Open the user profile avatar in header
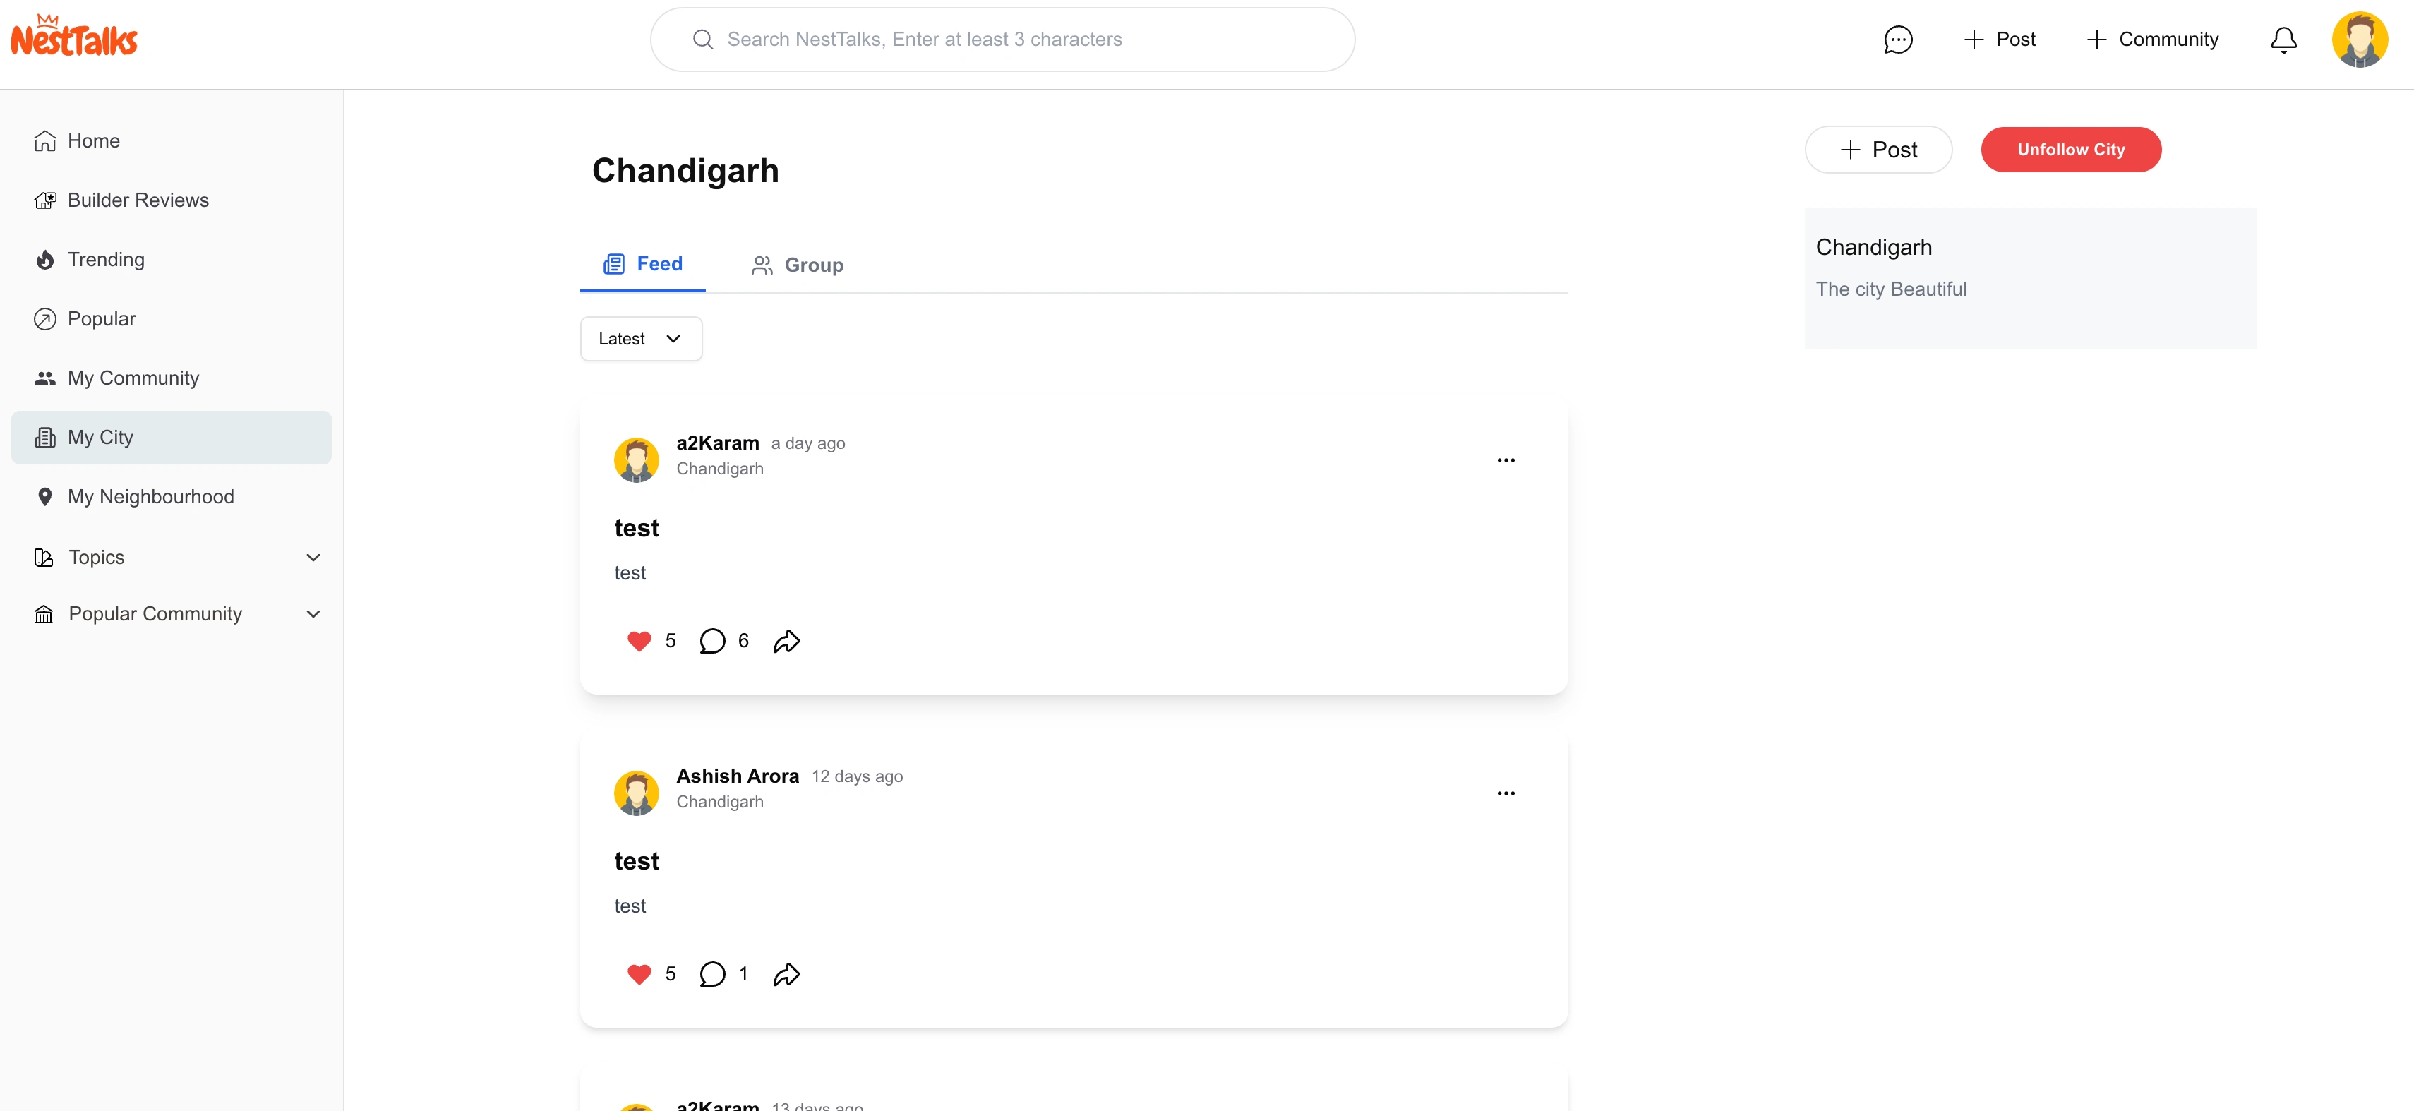This screenshot has width=2414, height=1111. tap(2359, 40)
